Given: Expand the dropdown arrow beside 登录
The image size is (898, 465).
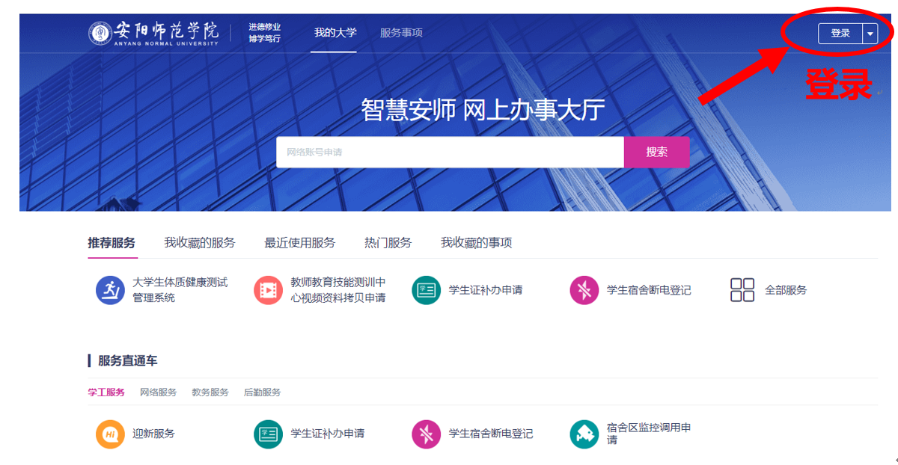Looking at the screenshot, I should [x=870, y=34].
